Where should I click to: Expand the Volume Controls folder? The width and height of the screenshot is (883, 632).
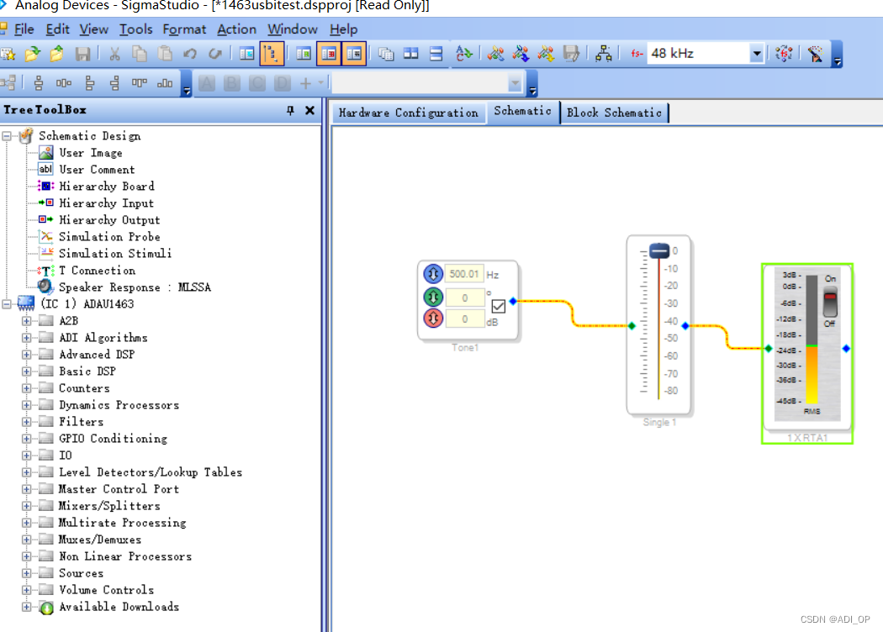point(26,590)
